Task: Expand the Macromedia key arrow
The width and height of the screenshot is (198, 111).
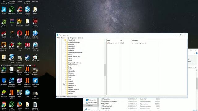Action: (65, 92)
